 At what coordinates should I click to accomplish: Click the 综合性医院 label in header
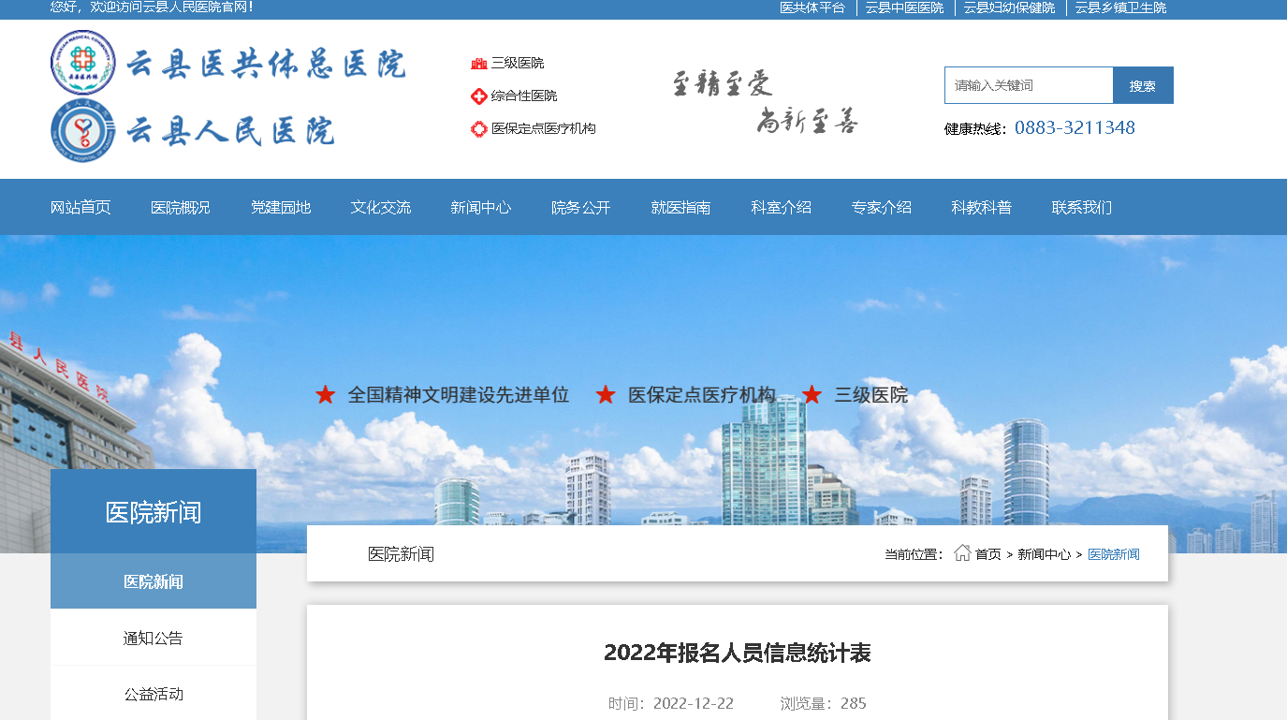(524, 96)
